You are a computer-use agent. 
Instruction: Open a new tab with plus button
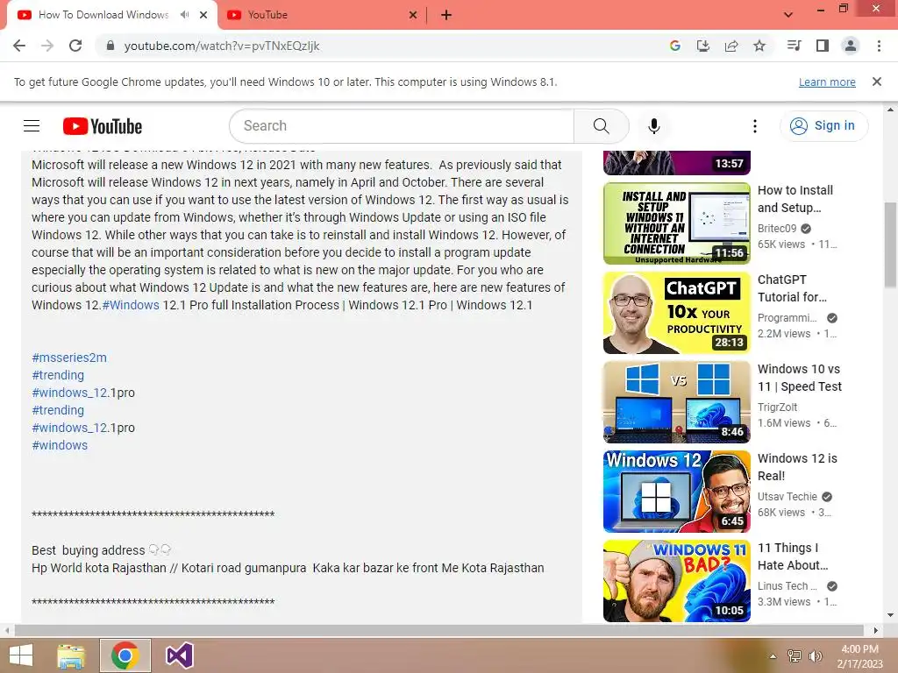tap(446, 15)
